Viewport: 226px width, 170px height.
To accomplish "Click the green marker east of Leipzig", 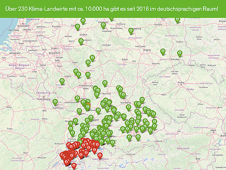I will coord(163,52).
